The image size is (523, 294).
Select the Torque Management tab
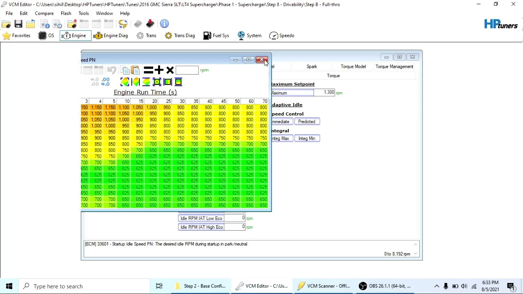pos(394,67)
